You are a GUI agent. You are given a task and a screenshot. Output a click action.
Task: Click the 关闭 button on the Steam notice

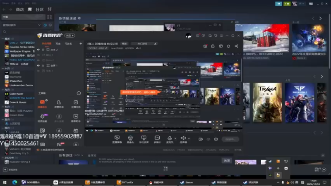[x=226, y=160]
